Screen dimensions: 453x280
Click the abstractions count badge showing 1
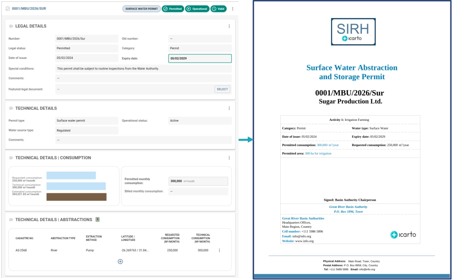(98, 220)
